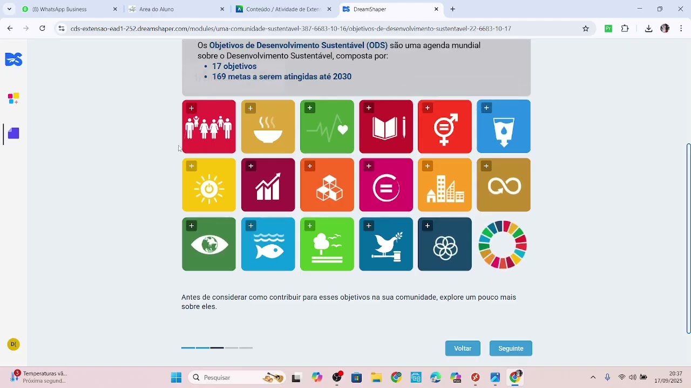Go back with the Voltar button

pyautogui.click(x=463, y=348)
